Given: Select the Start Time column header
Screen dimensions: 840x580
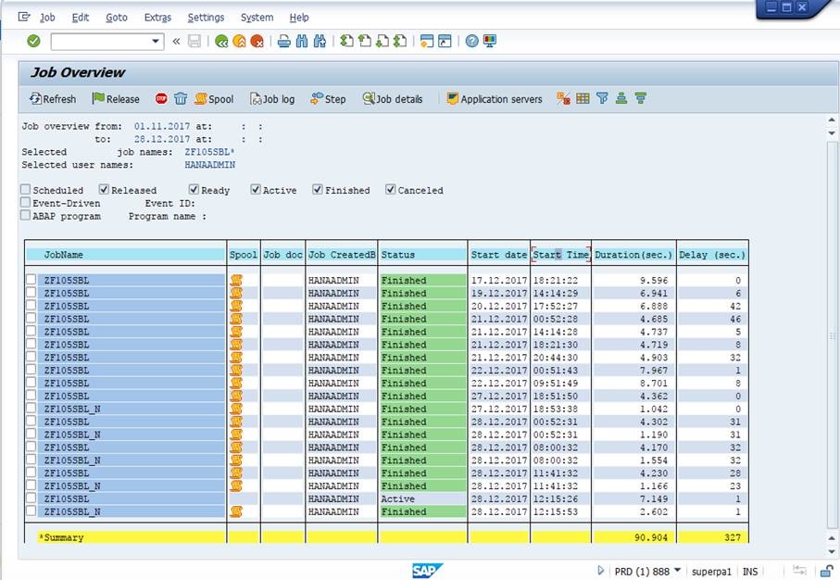Looking at the screenshot, I should (561, 255).
